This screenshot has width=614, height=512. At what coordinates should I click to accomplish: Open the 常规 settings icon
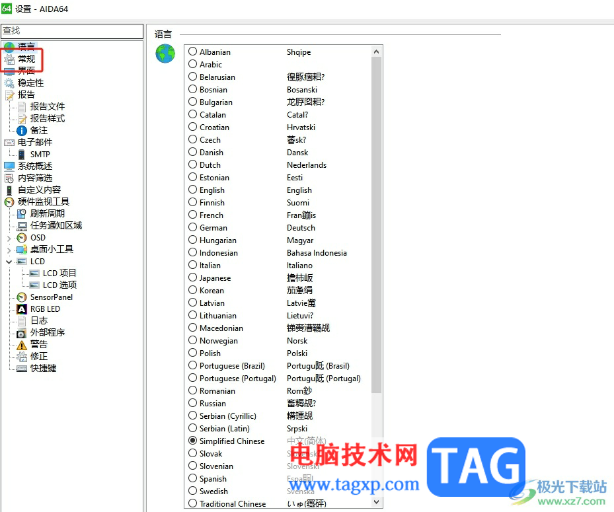tap(9, 59)
